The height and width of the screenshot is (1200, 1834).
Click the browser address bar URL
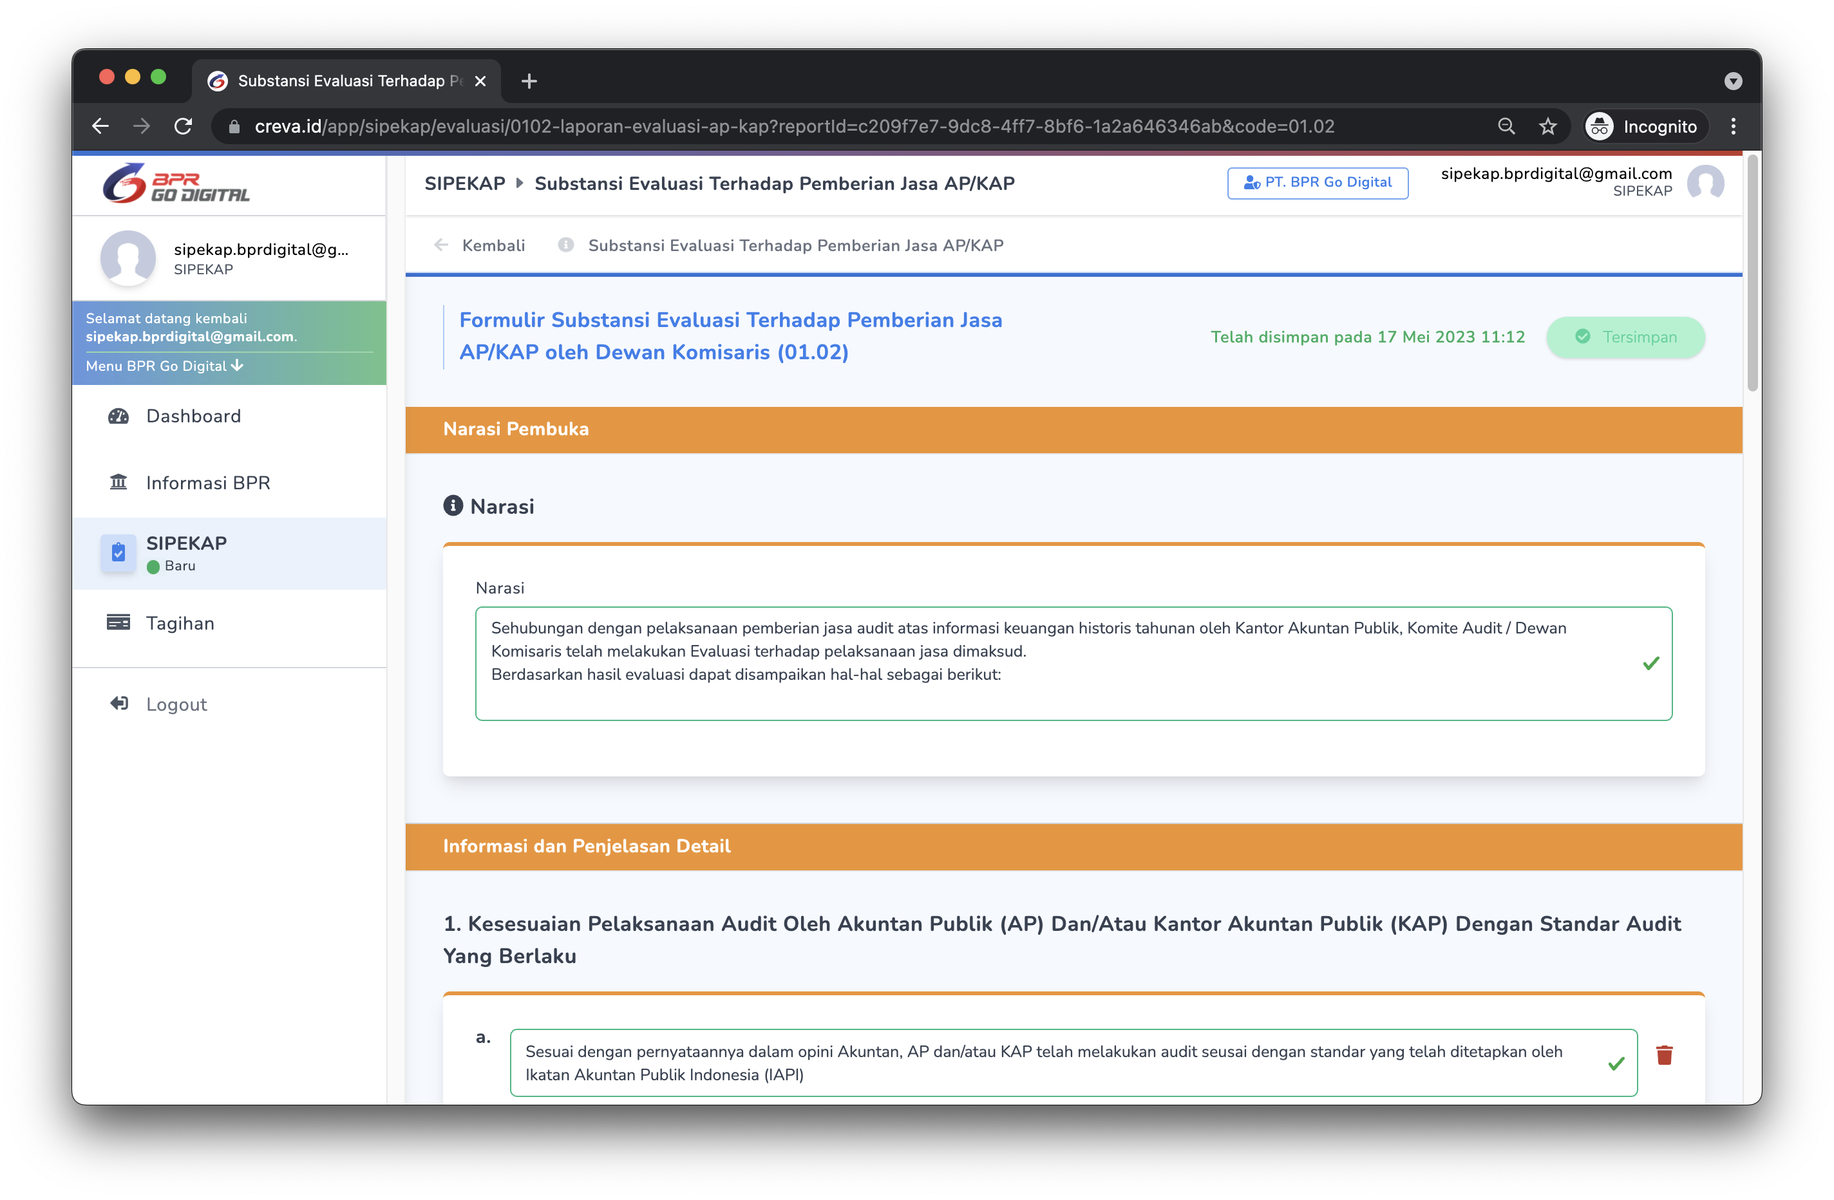pyautogui.click(x=795, y=126)
